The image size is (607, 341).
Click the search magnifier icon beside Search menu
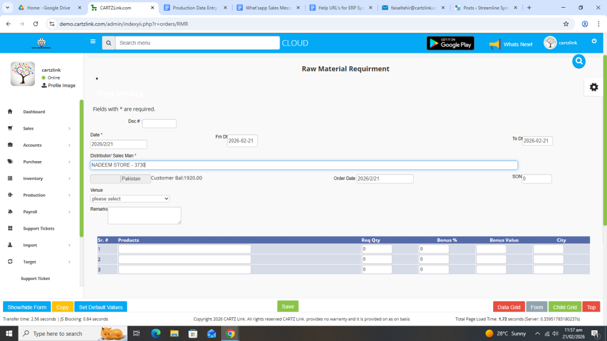coord(108,43)
